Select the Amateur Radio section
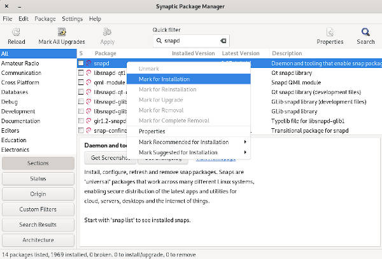The image size is (382, 259). pyautogui.click(x=38, y=63)
